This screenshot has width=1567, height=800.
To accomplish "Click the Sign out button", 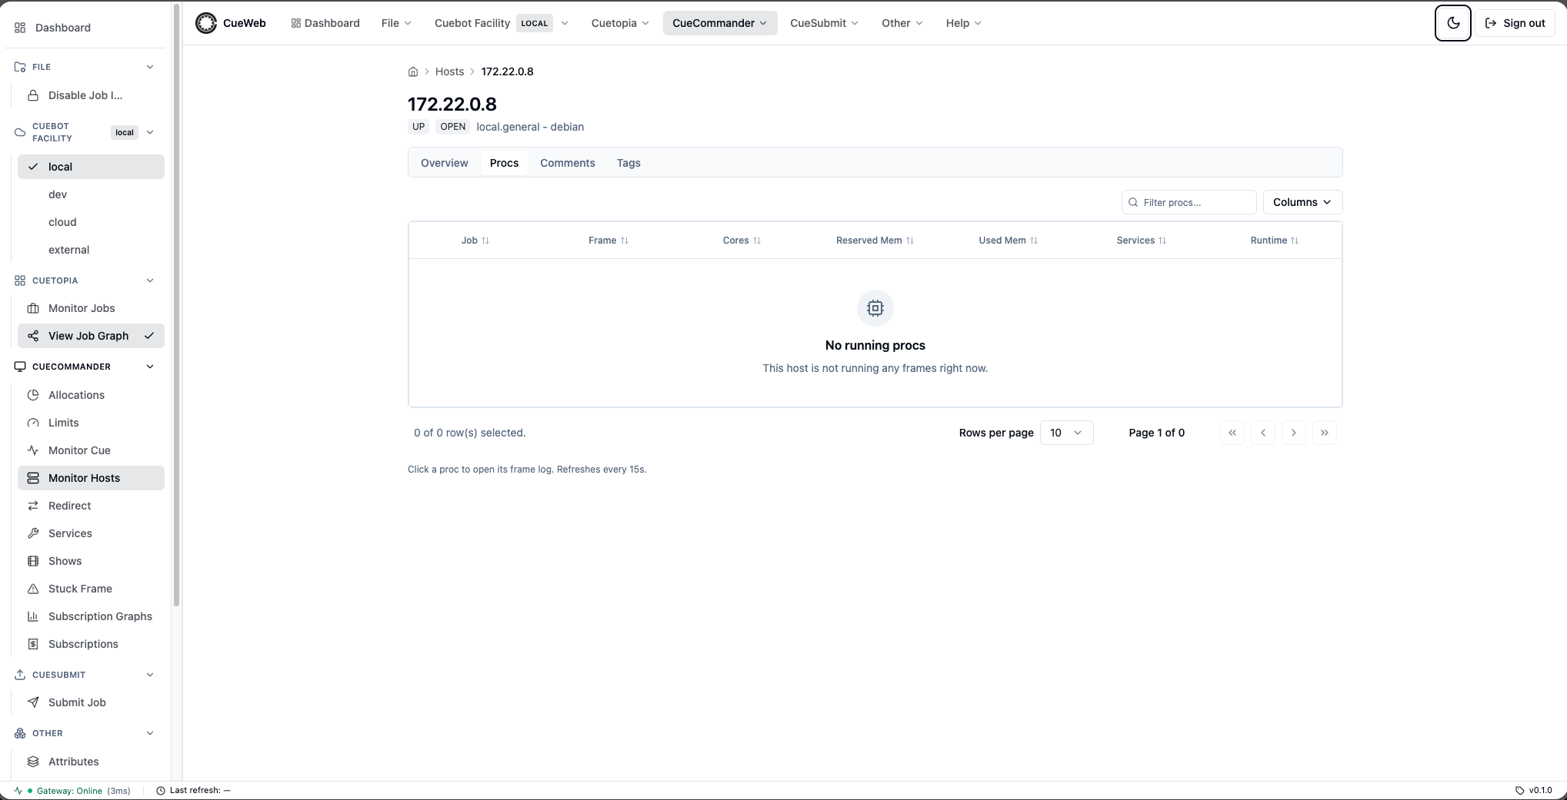I will click(1515, 23).
